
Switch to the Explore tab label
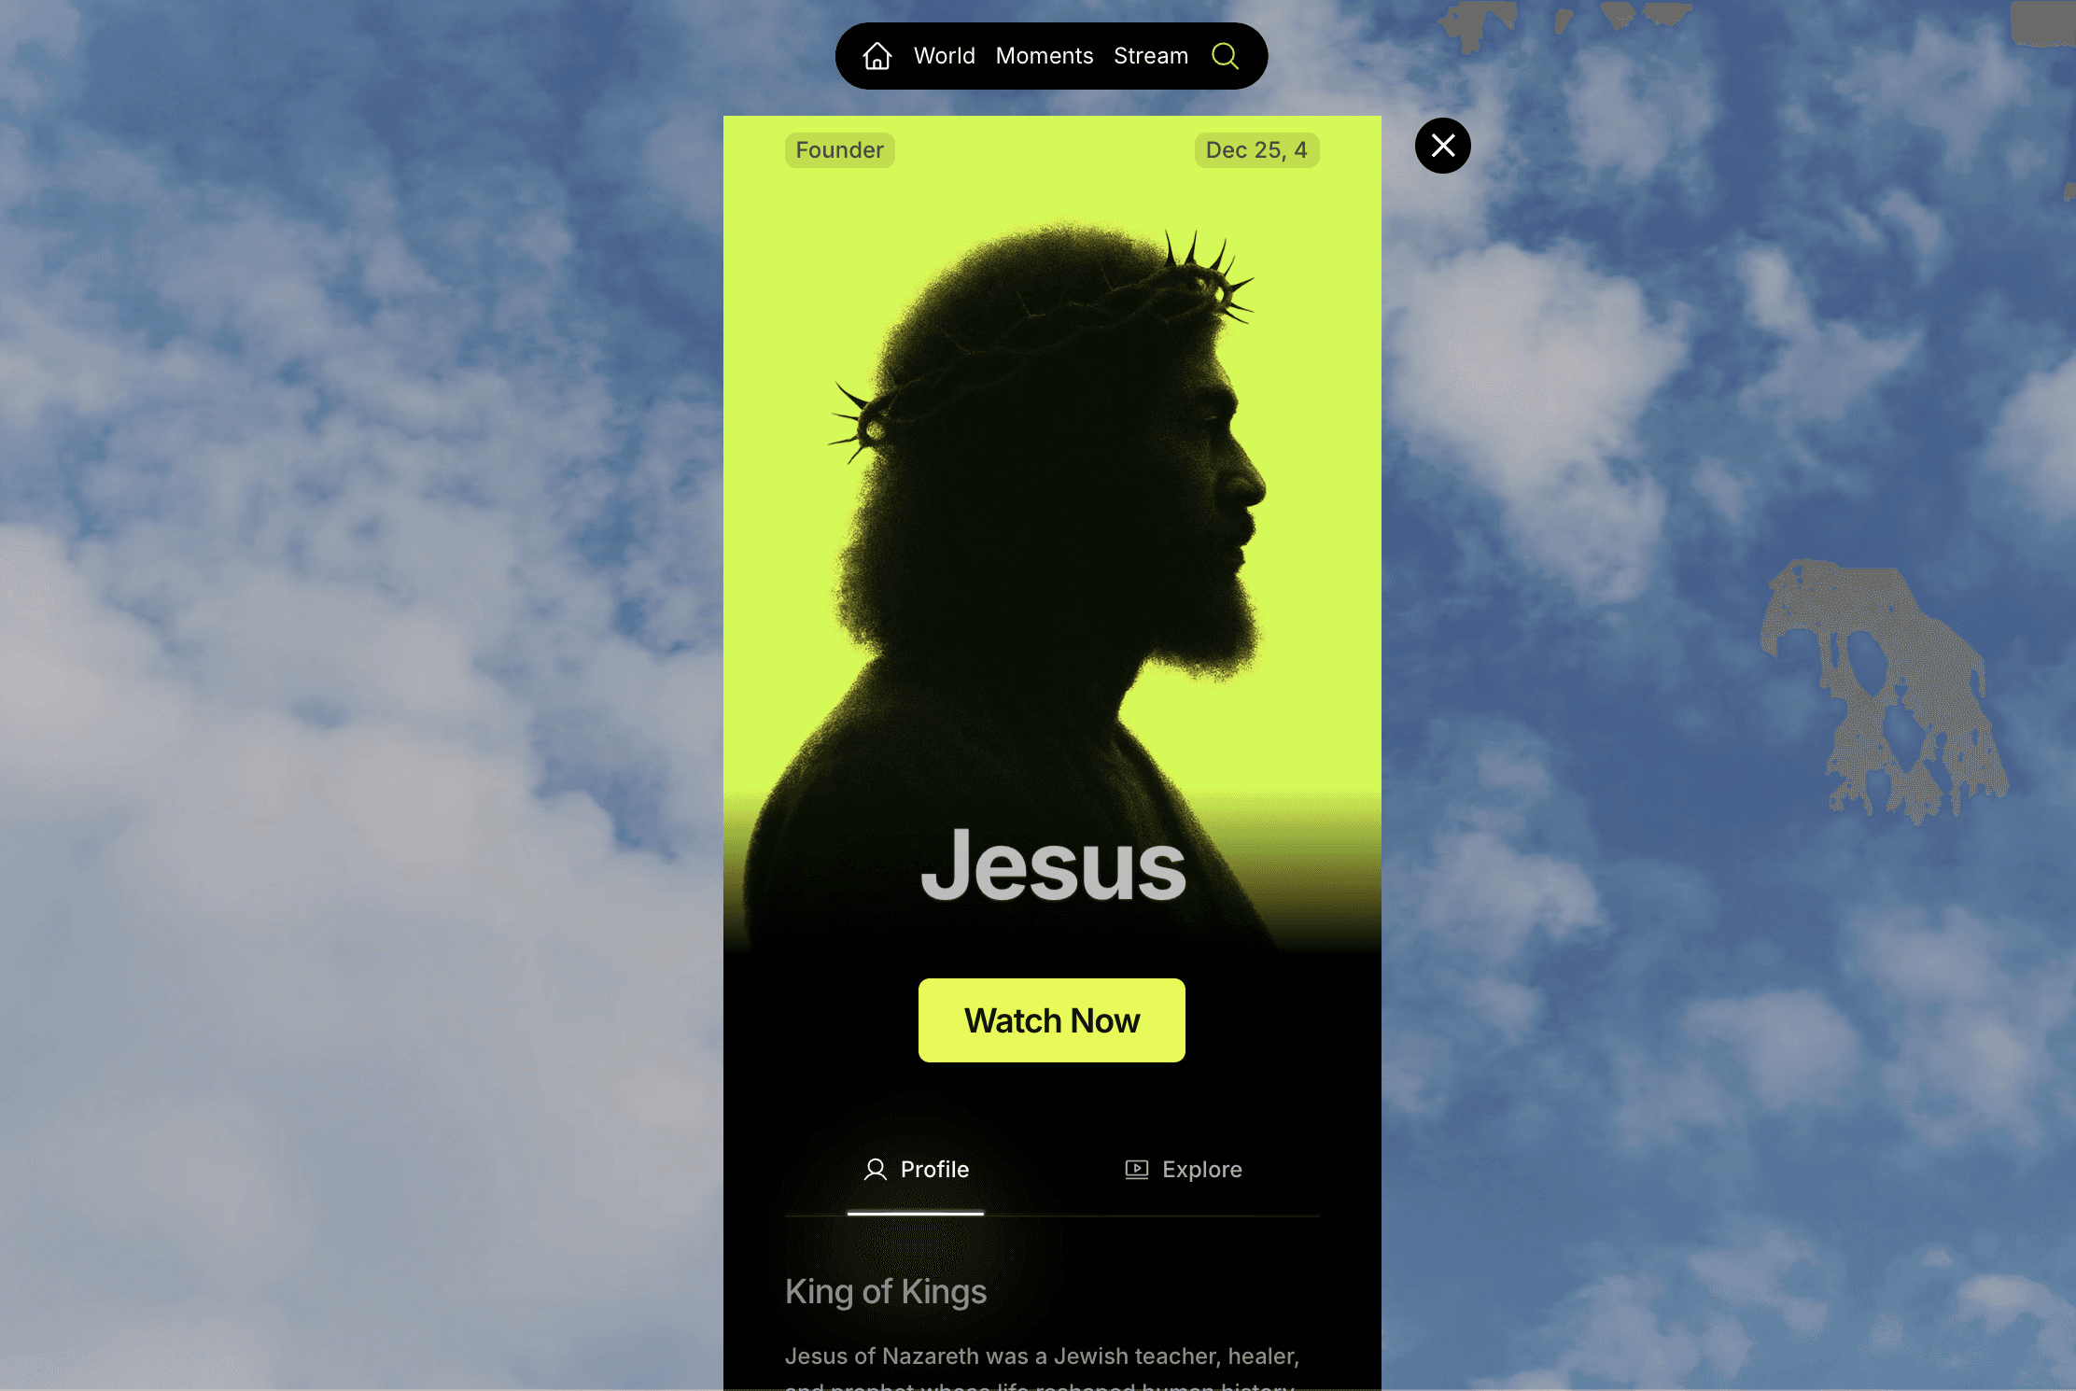[x=1202, y=1170]
